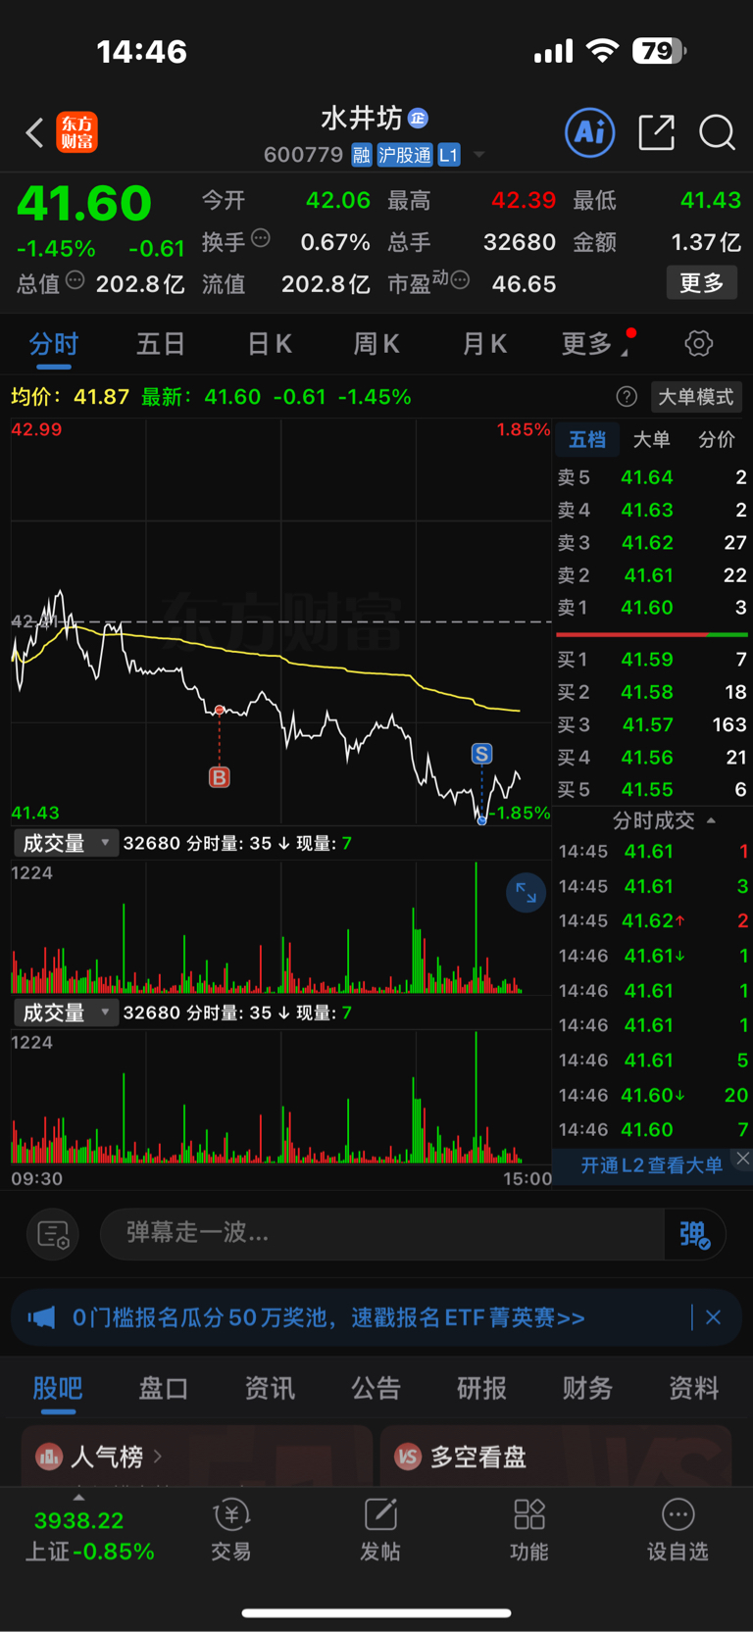Open the 多空看盘 VS icon

pyautogui.click(x=408, y=1457)
